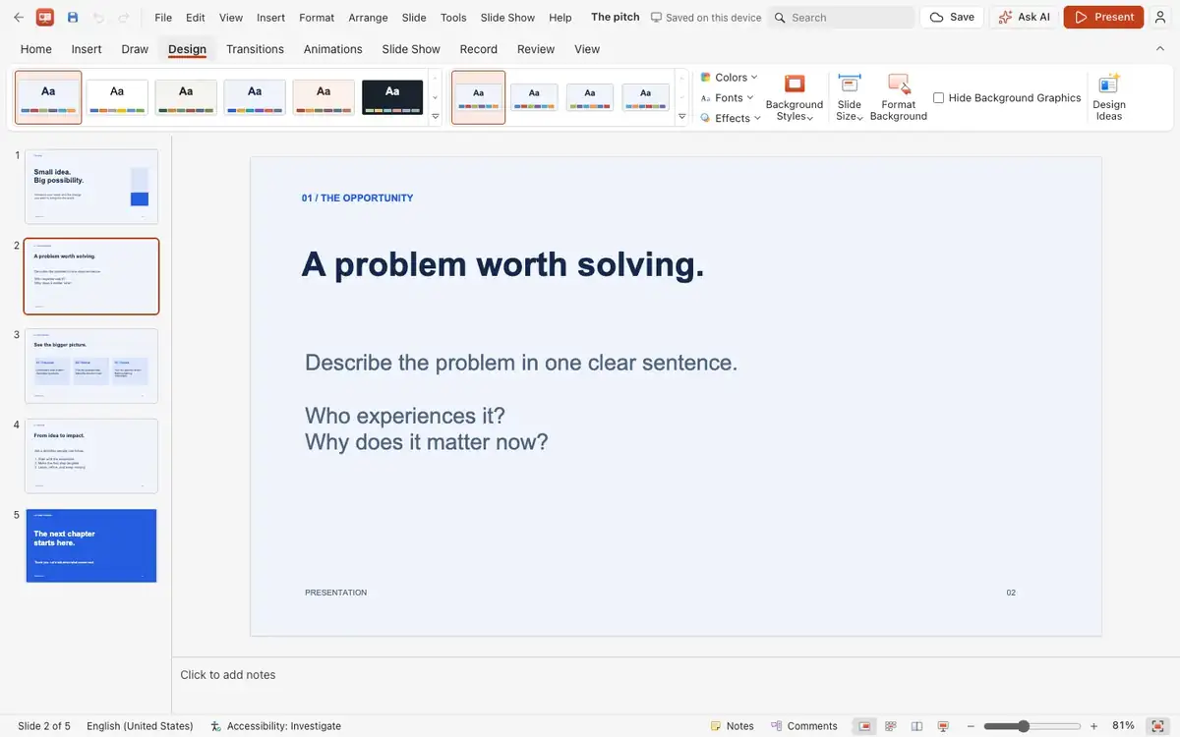This screenshot has height=737, width=1180.
Task: Open the Effects dropdown
Action: point(731,118)
